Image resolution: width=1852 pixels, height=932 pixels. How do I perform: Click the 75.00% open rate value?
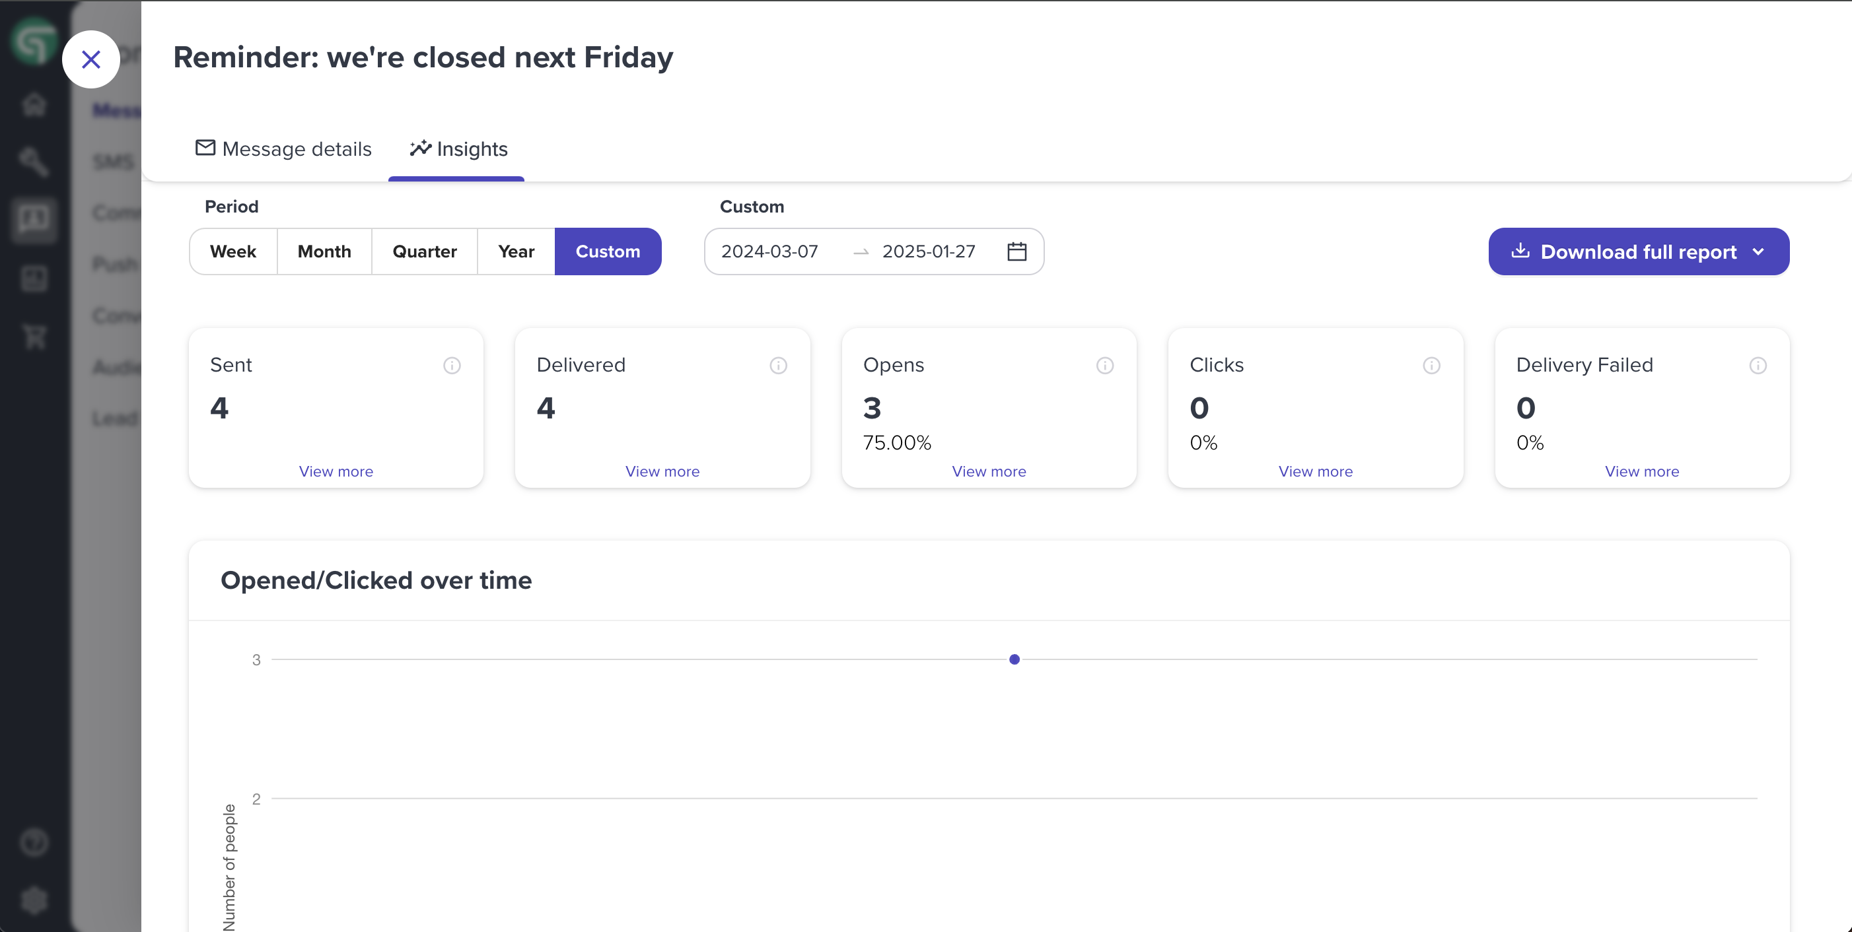[896, 443]
